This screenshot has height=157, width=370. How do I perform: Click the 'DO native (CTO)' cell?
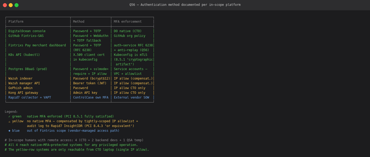coord(128,31)
